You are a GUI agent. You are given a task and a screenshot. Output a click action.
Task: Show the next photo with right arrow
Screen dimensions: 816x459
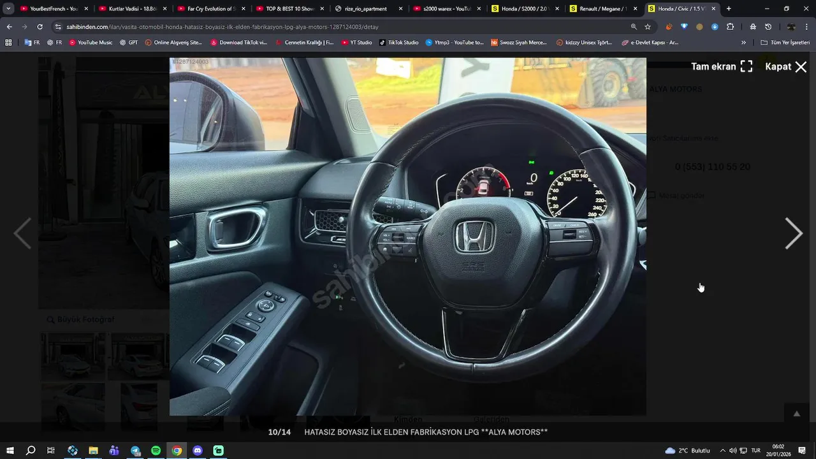(x=793, y=233)
